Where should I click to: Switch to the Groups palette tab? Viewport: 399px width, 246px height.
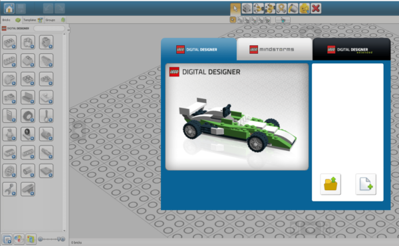tap(55, 20)
